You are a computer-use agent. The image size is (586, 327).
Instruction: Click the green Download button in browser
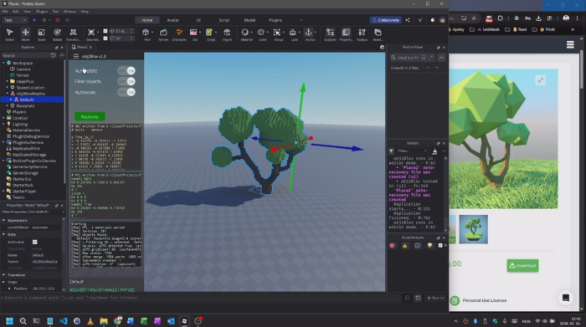coord(522,266)
